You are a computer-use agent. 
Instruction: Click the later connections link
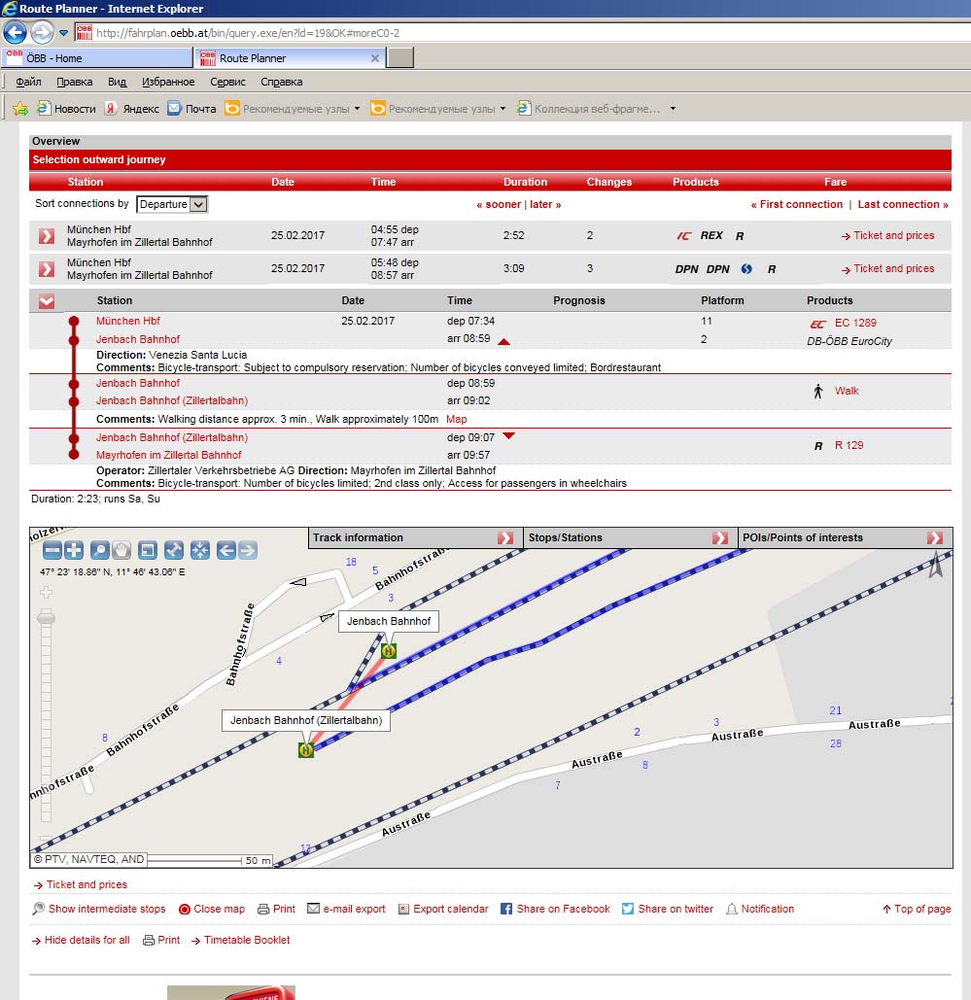point(545,204)
